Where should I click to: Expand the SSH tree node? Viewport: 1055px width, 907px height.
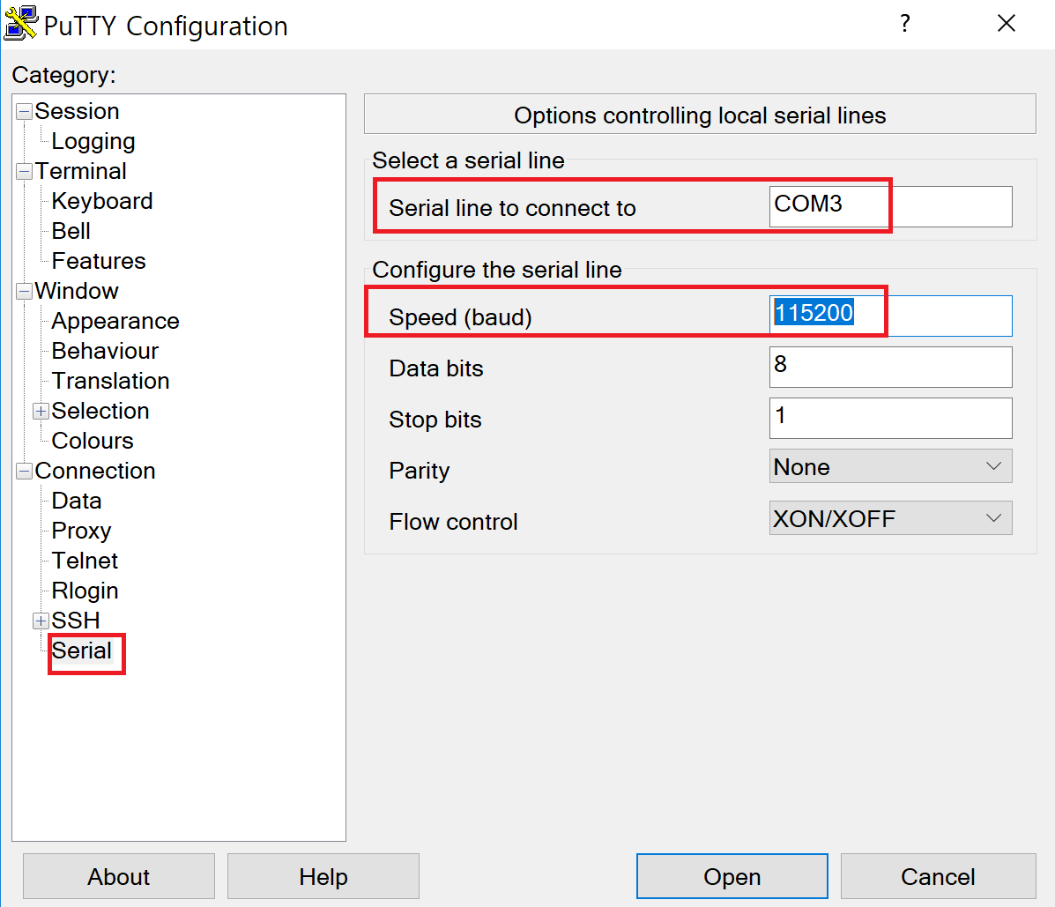(x=41, y=621)
